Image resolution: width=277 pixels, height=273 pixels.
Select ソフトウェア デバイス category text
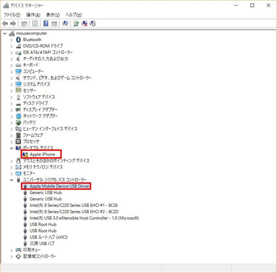39,97
